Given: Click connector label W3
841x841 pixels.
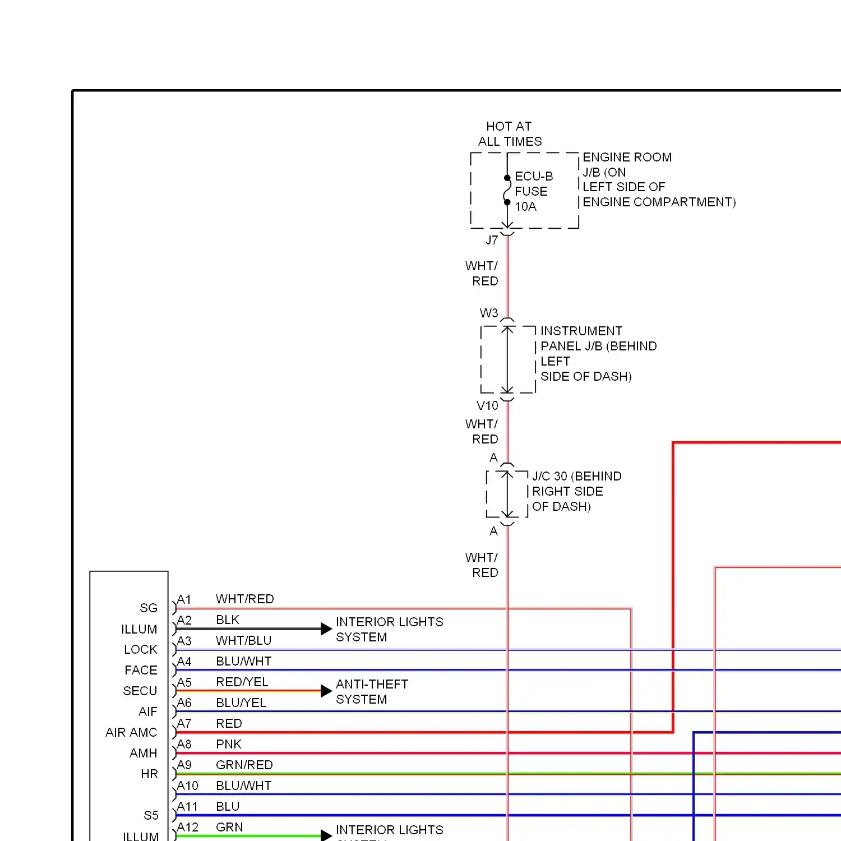Looking at the screenshot, I should (x=489, y=313).
